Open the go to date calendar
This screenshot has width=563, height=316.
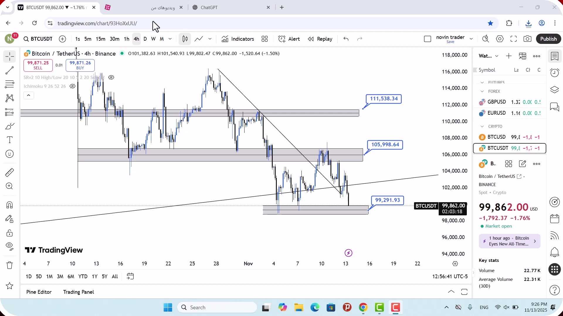[130, 276]
